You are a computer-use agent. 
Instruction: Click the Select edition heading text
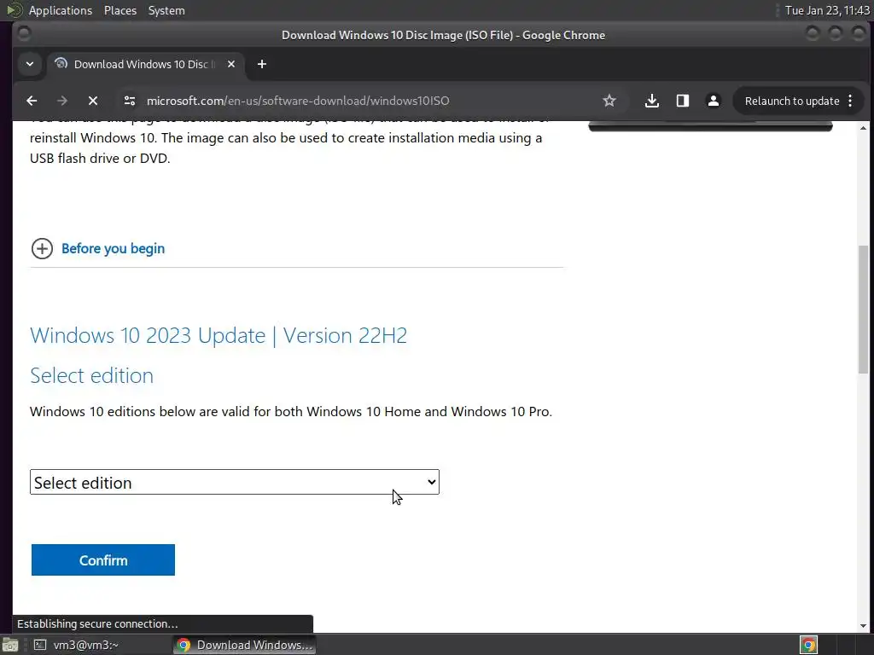click(x=92, y=375)
